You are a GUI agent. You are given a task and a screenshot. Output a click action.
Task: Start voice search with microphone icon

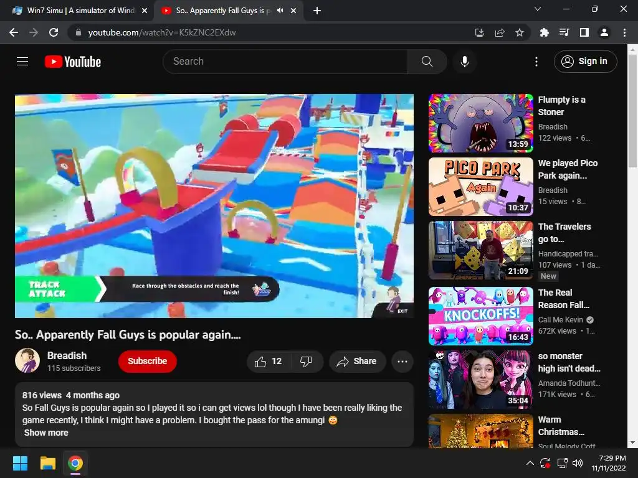(x=465, y=62)
